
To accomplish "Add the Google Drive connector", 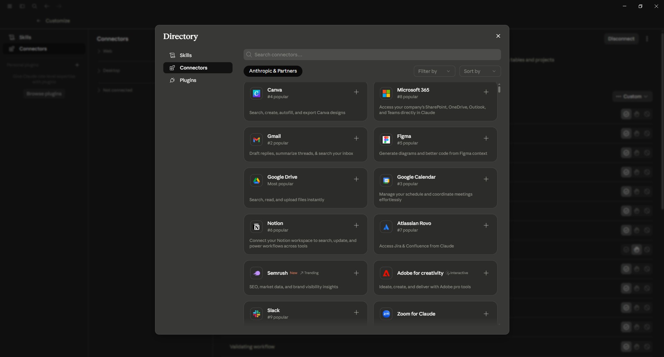I will [356, 179].
